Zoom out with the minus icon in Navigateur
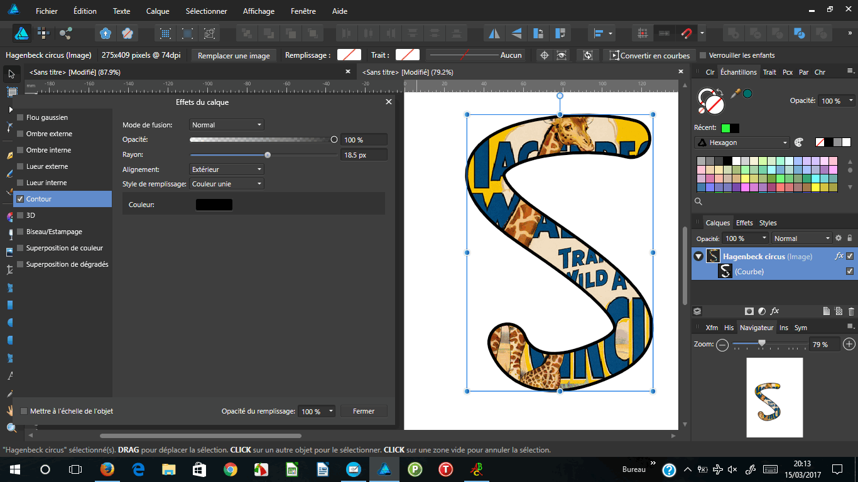Screen dimensions: 858x482 tap(722, 345)
